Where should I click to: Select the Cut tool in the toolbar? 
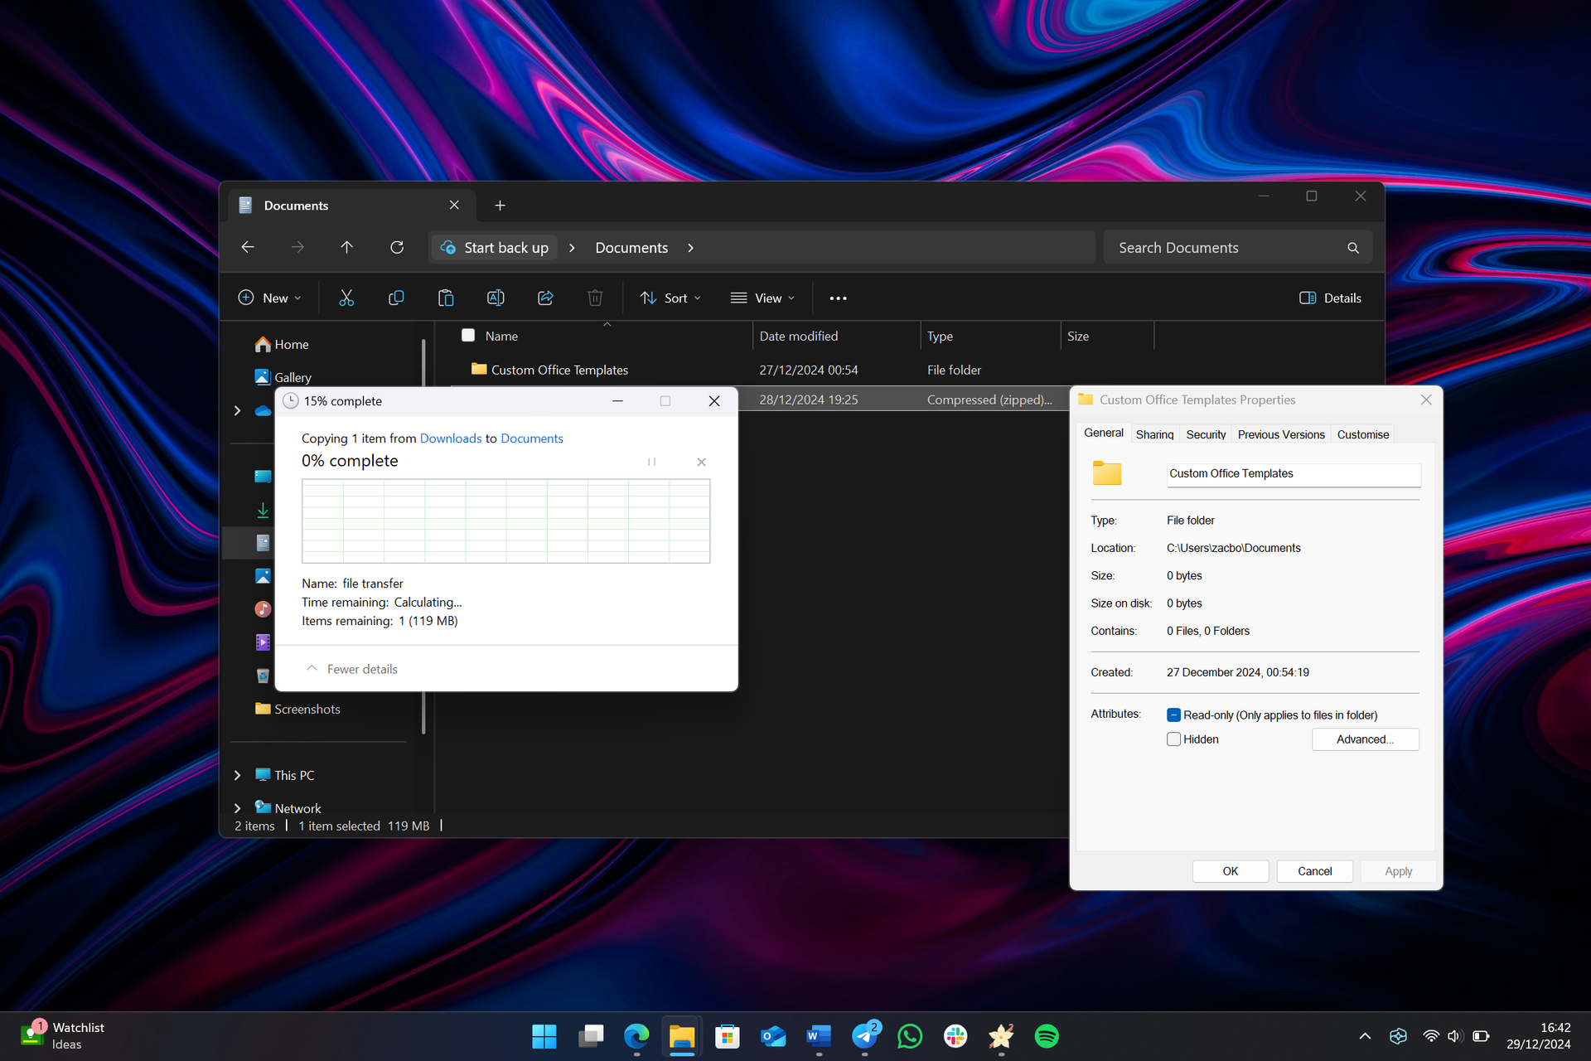pyautogui.click(x=346, y=298)
